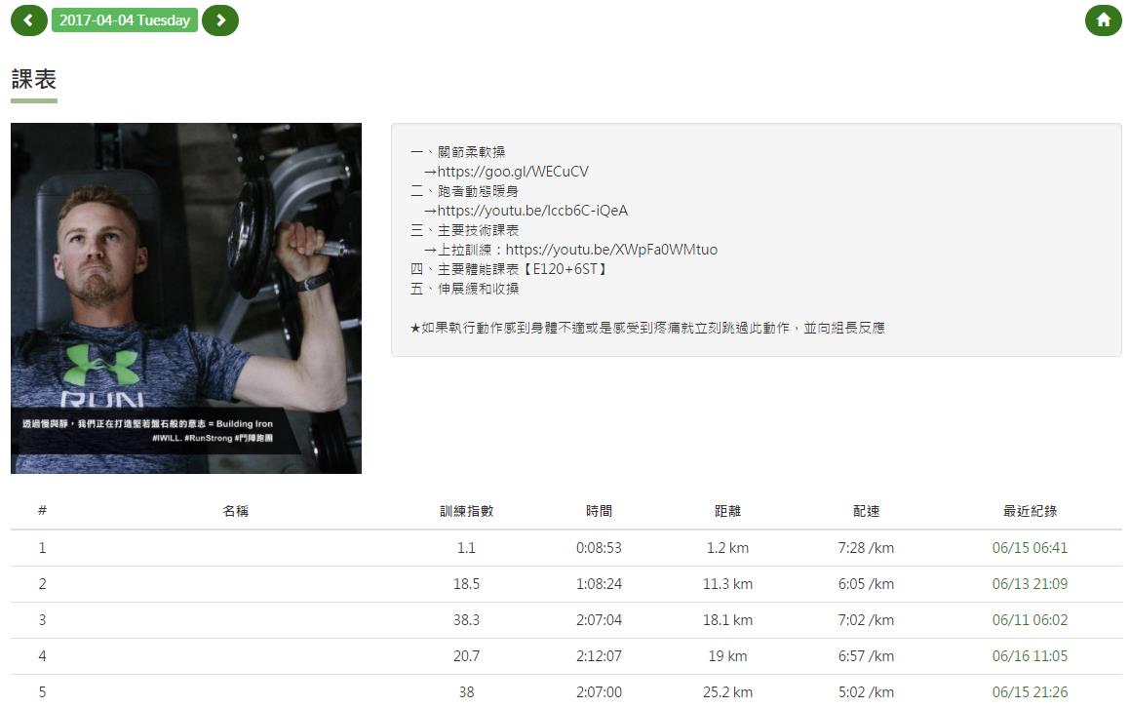Open recent record 06/11 06:02
The width and height of the screenshot is (1130, 707).
1030,620
